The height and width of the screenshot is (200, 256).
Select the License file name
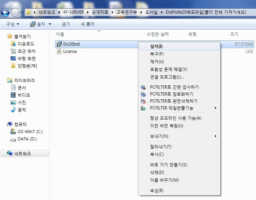(x=70, y=52)
